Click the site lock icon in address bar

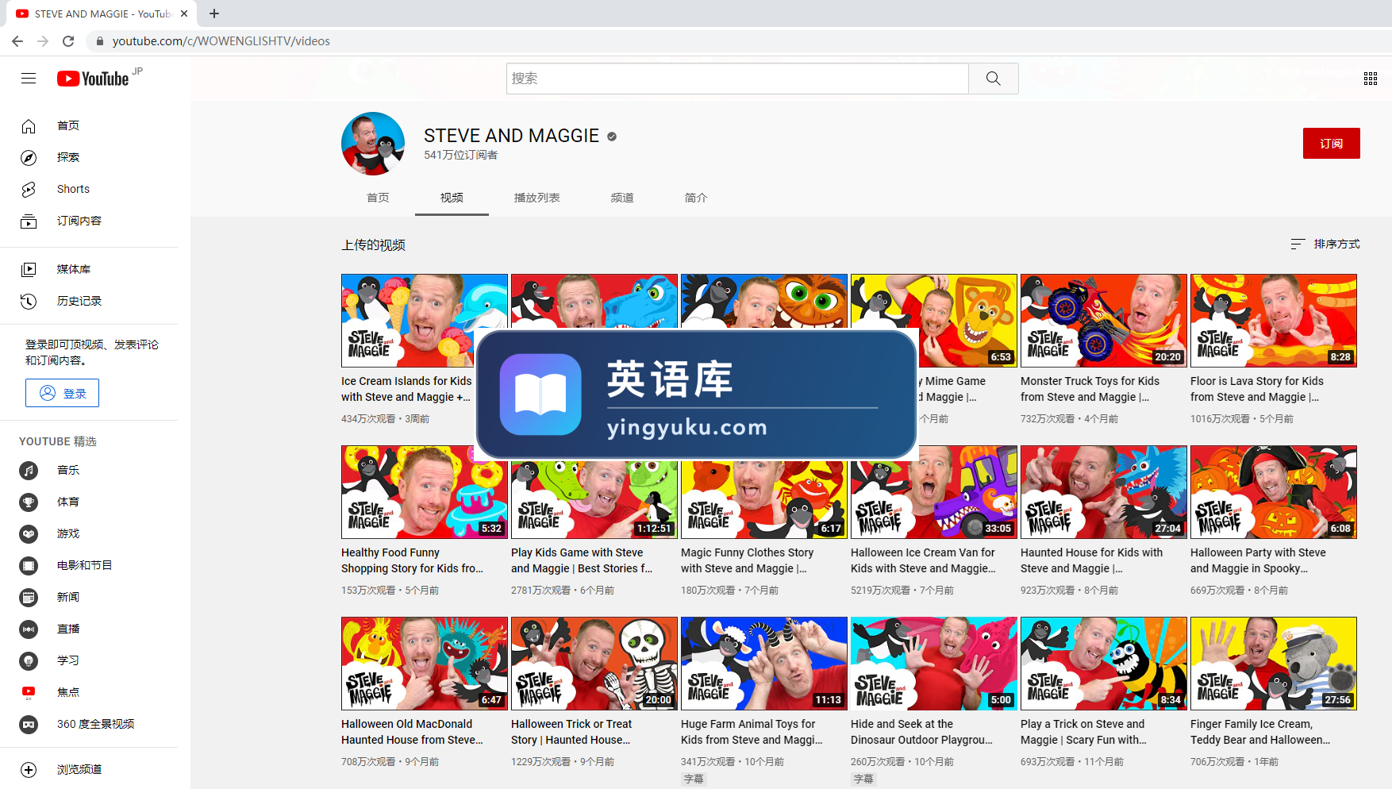pyautogui.click(x=99, y=41)
